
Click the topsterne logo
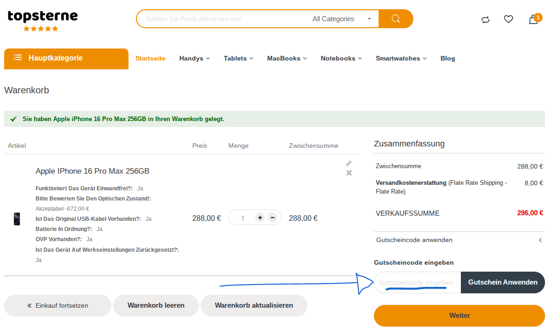[x=43, y=21]
